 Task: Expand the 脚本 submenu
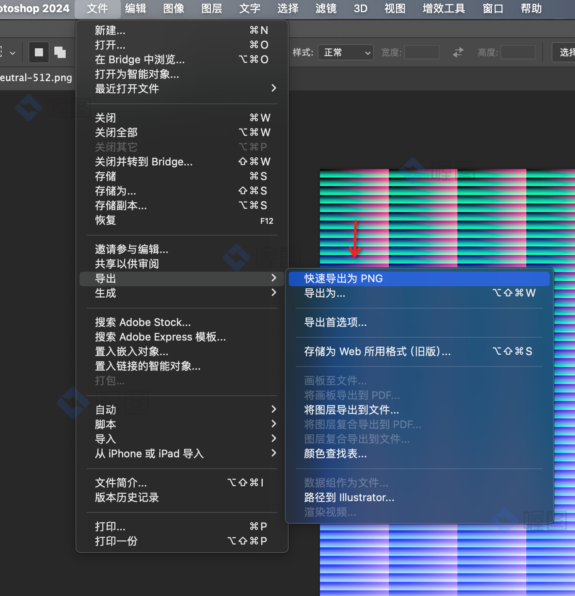(182, 424)
